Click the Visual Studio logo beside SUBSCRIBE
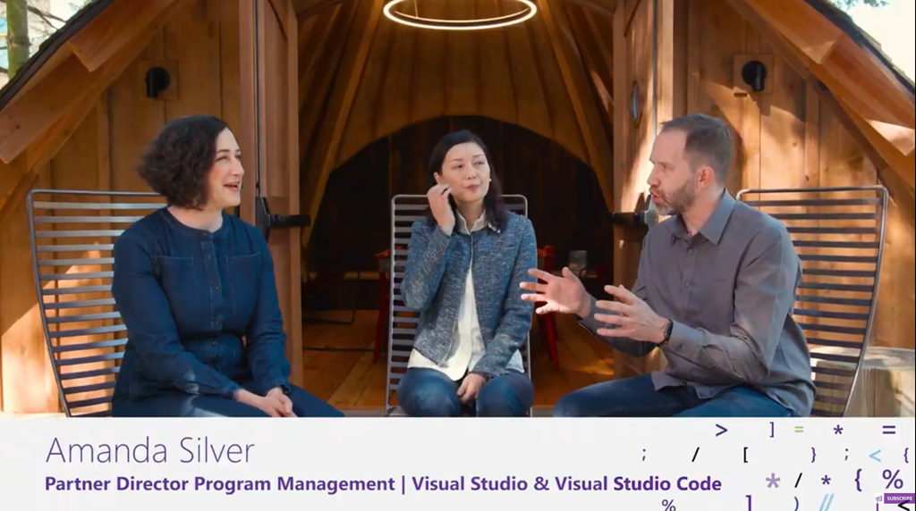The image size is (916, 511). coord(879,498)
